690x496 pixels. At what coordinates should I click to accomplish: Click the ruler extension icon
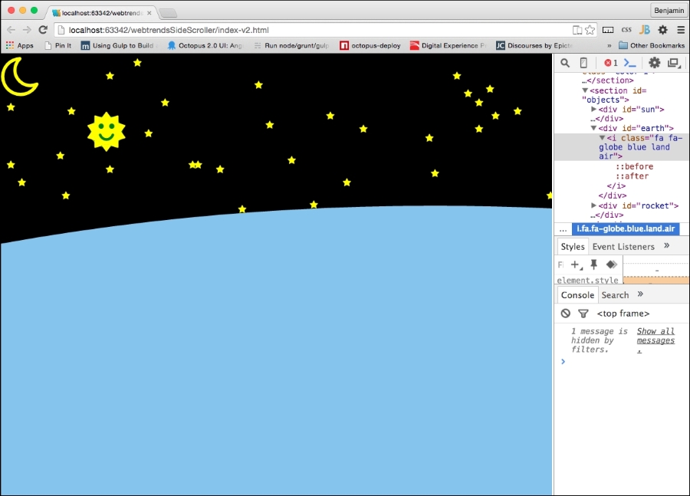coord(608,30)
